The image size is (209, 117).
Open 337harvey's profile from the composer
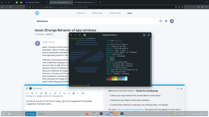37,88
